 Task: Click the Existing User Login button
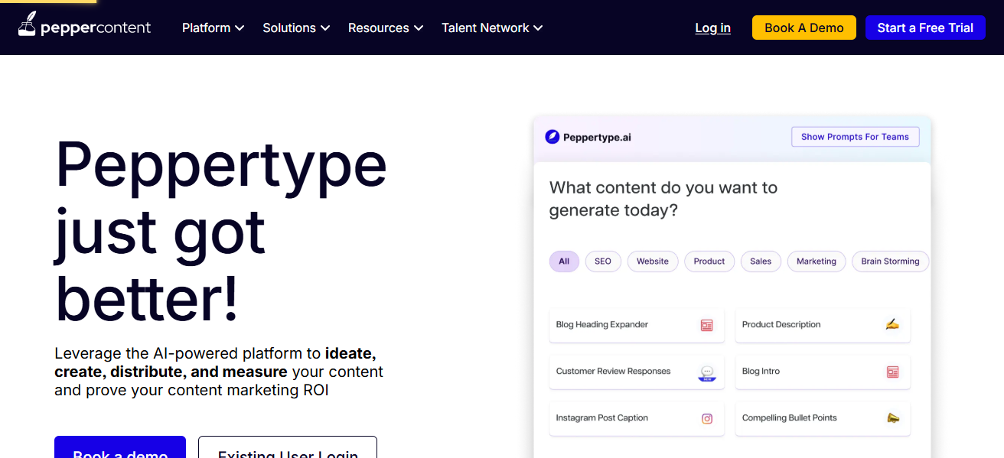pos(288,447)
